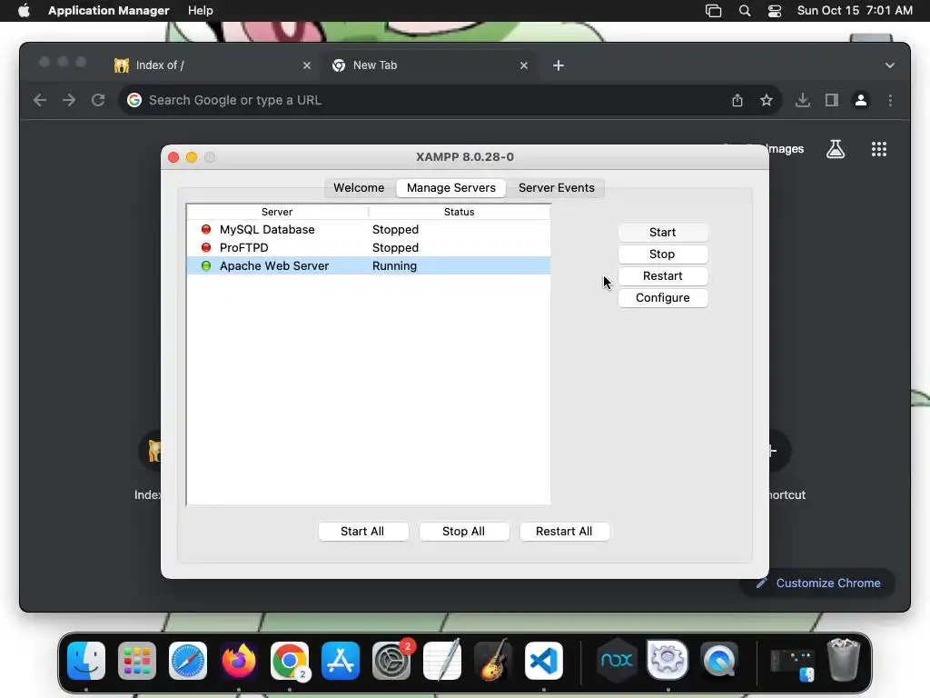This screenshot has height=698, width=930.
Task: Select the Manage Servers tab
Action: click(x=450, y=187)
